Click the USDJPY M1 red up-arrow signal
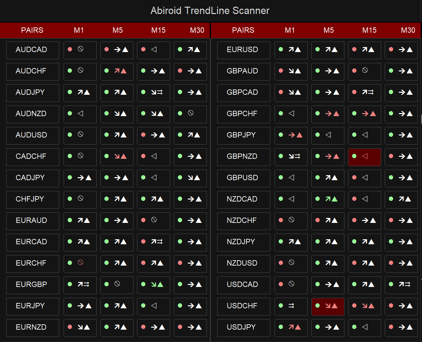Image resolution: width=422 pixels, height=342 pixels. tap(295, 327)
